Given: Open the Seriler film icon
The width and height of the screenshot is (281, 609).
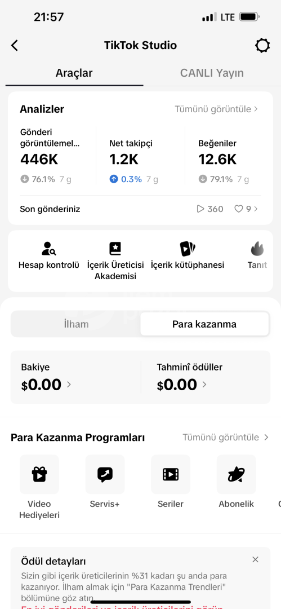Looking at the screenshot, I should pos(171,474).
